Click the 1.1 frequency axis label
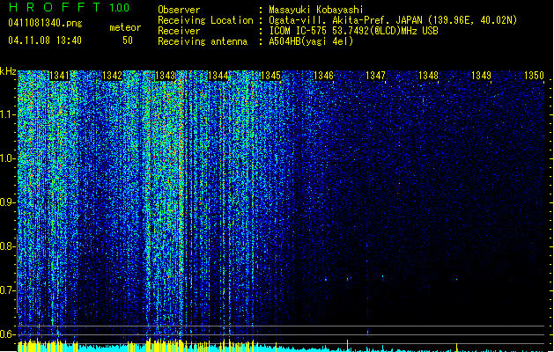Image resolution: width=554 pixels, height=352 pixels. point(7,114)
